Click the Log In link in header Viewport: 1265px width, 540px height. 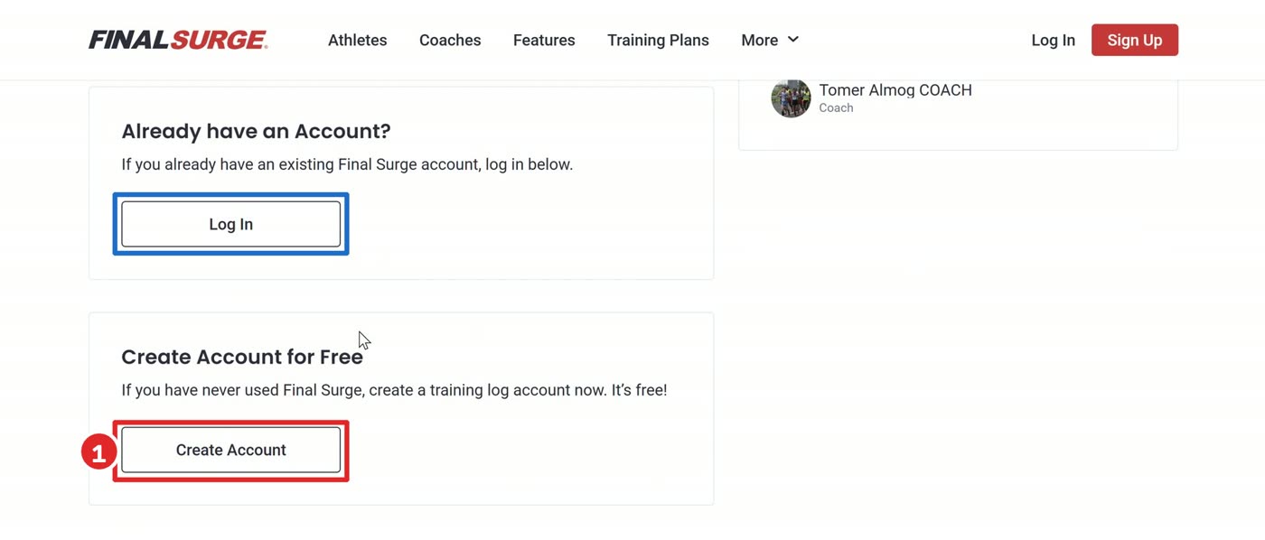pos(1053,41)
